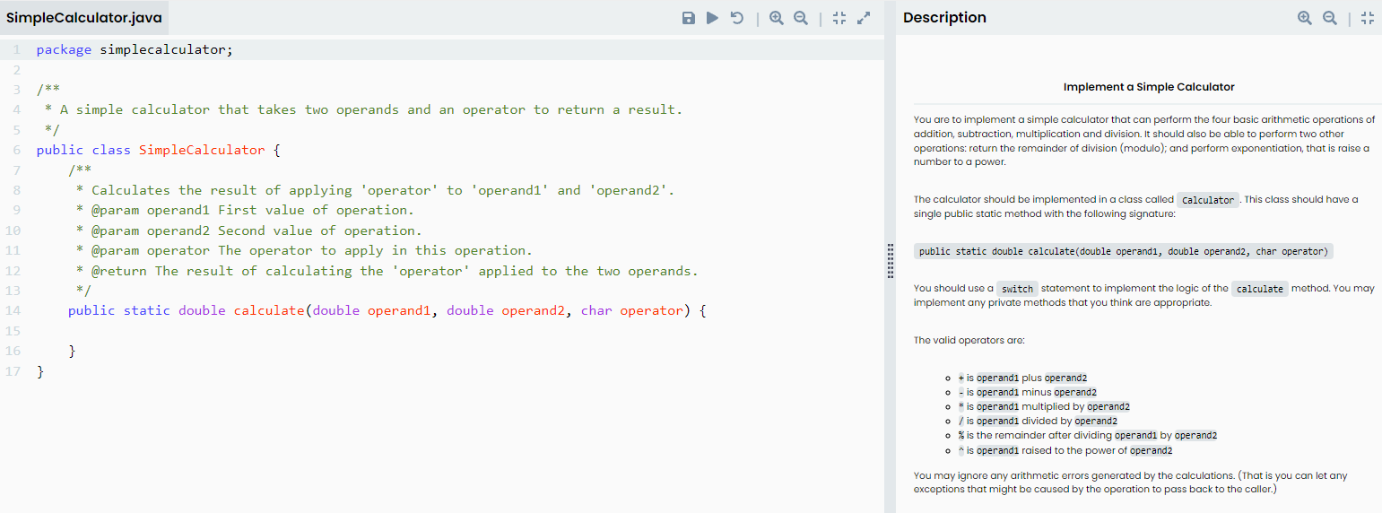This screenshot has height=513, width=1382.
Task: Click the 'Calculator' inline code in description
Action: (1208, 200)
